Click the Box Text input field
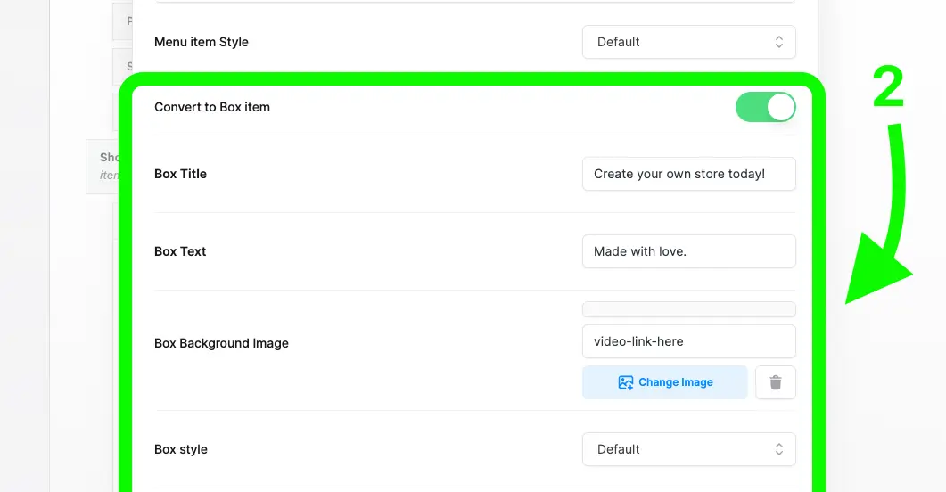Image resolution: width=946 pixels, height=492 pixels. (x=689, y=251)
